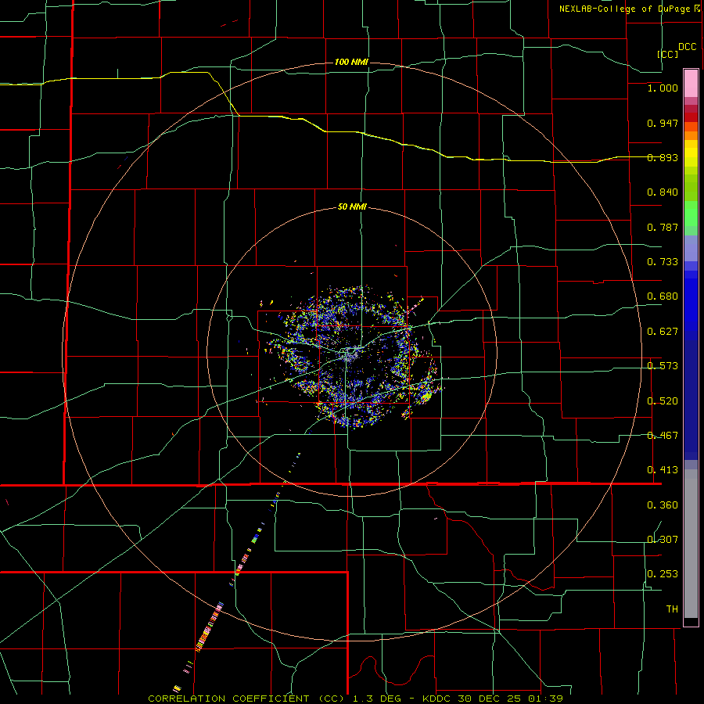This screenshot has width=704, height=704.
Task: Click the radar site at the echo center
Action: coord(350,353)
